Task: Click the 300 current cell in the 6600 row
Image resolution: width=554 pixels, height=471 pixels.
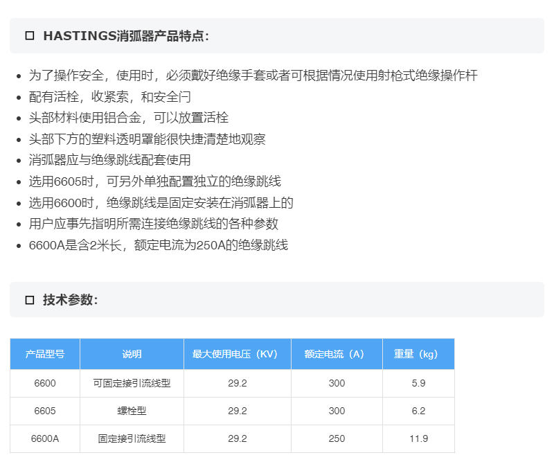Action: (x=337, y=383)
